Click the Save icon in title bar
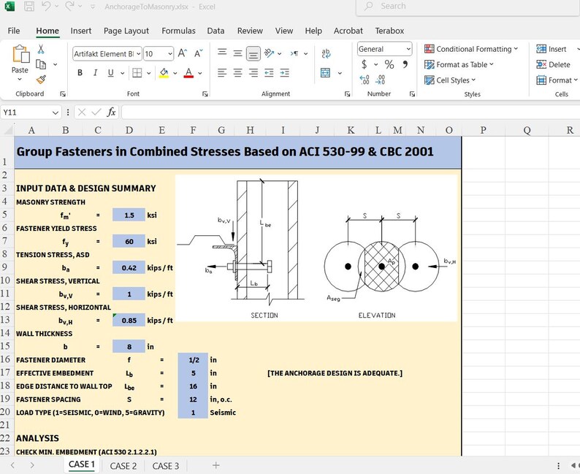580x474 pixels. (x=29, y=7)
